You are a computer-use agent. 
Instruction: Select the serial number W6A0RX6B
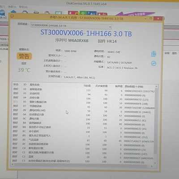click(78, 41)
